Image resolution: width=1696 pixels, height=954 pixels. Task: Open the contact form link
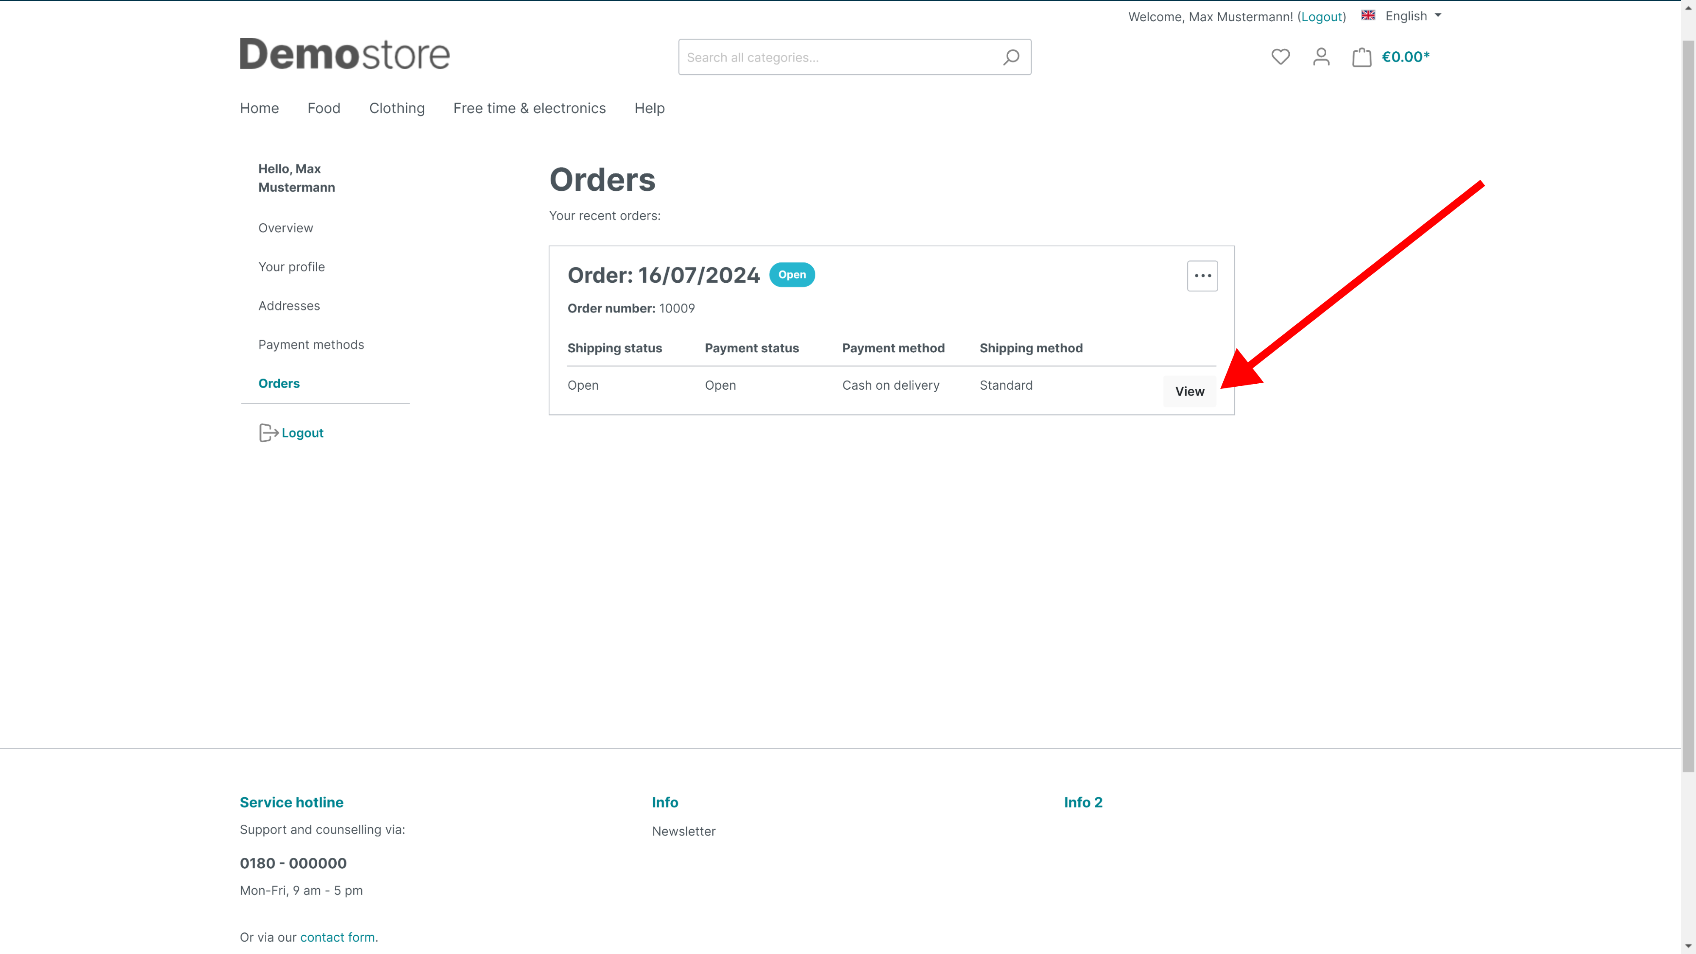(337, 937)
